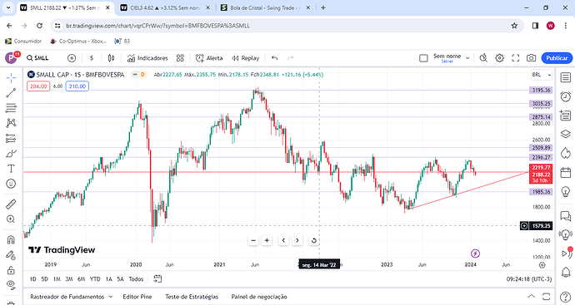Lock all drawing tools

click(x=11, y=270)
